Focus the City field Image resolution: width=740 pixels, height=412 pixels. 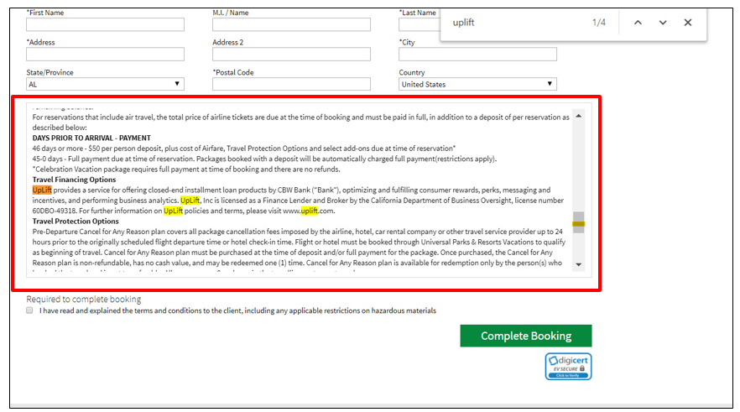click(477, 55)
